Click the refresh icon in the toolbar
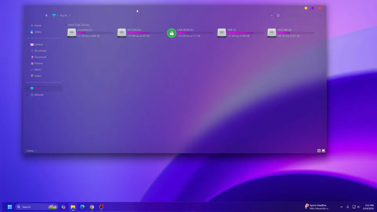The width and height of the screenshot is (377, 212). (279, 16)
